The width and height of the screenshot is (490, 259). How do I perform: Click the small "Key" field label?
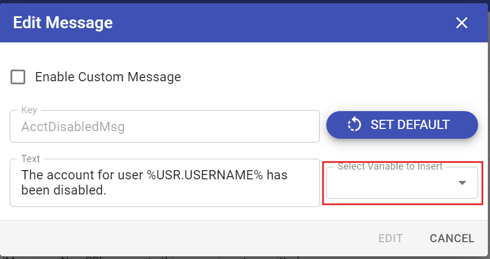29,110
